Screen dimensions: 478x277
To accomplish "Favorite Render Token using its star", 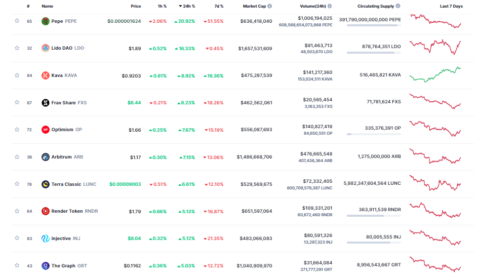I will click(x=17, y=211).
